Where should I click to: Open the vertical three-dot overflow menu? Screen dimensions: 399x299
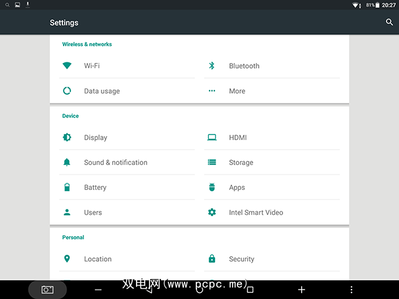352,290
